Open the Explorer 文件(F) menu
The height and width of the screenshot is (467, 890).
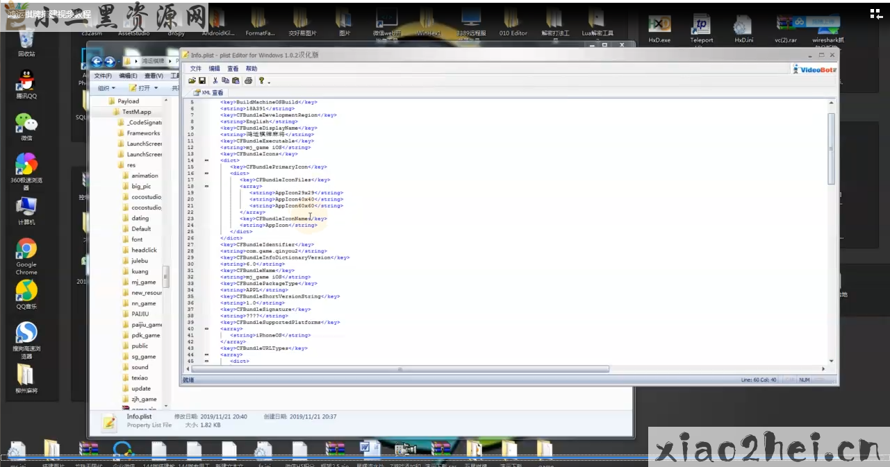[x=103, y=76]
